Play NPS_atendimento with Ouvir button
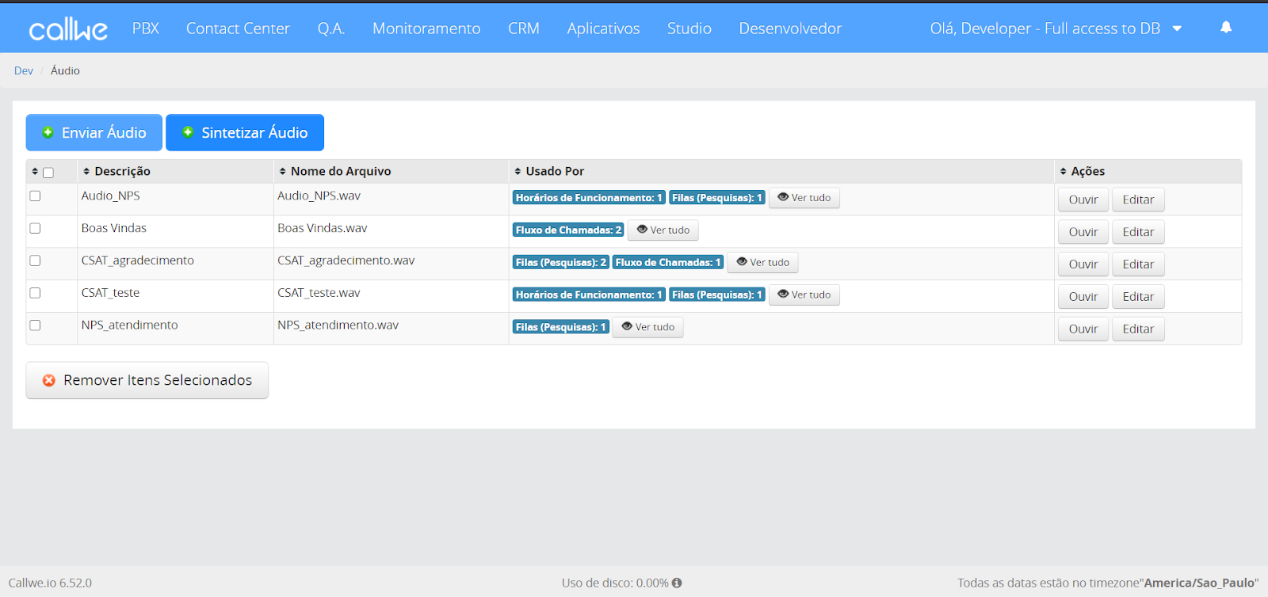The height and width of the screenshot is (597, 1268). [x=1083, y=329]
